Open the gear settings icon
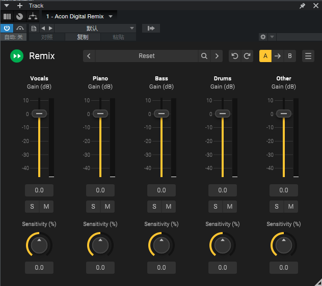Viewport: 322px width, 286px height. coord(263,37)
